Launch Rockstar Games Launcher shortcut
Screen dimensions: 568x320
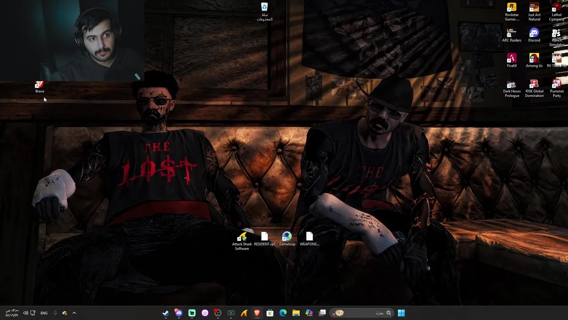click(512, 12)
